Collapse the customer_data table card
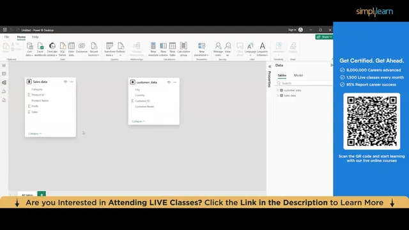 138,121
